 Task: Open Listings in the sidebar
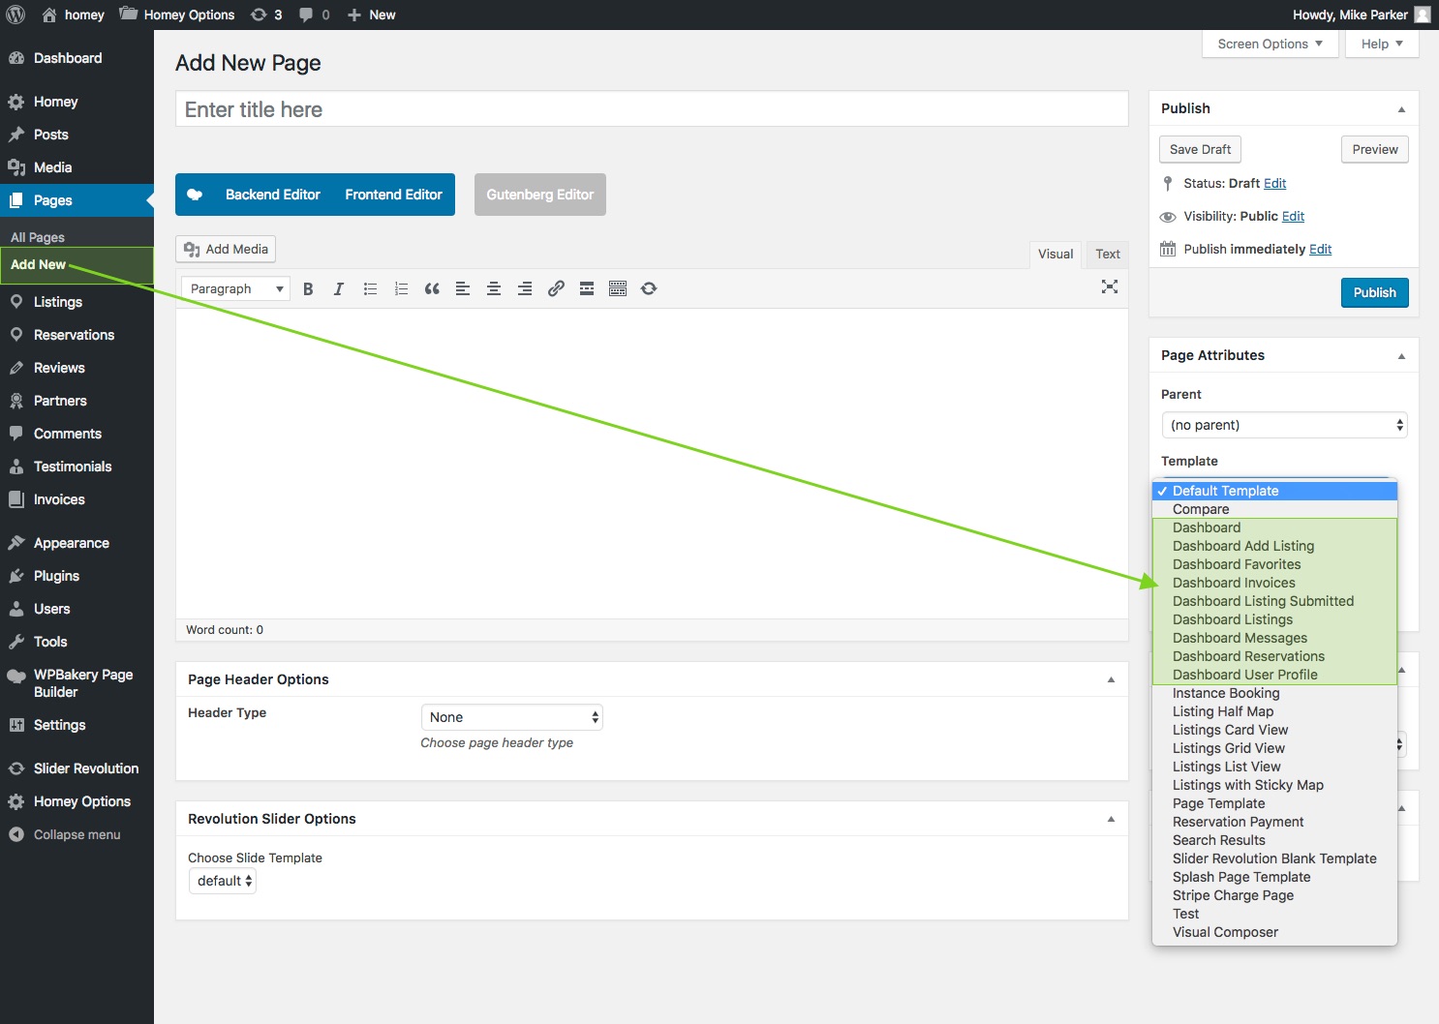pos(77,302)
